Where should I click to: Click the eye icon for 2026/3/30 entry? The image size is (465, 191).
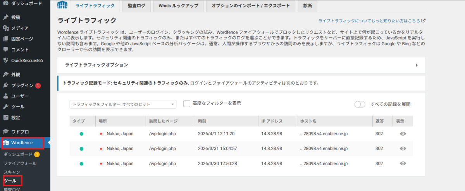point(403,164)
